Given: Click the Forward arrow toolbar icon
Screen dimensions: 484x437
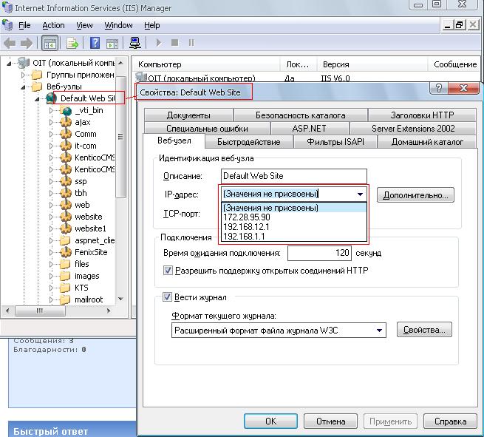Looking at the screenshot, I should pos(27,43).
